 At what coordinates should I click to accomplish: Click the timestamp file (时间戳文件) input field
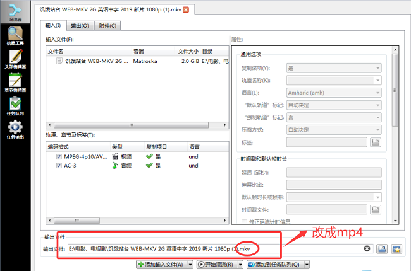pos(327,210)
